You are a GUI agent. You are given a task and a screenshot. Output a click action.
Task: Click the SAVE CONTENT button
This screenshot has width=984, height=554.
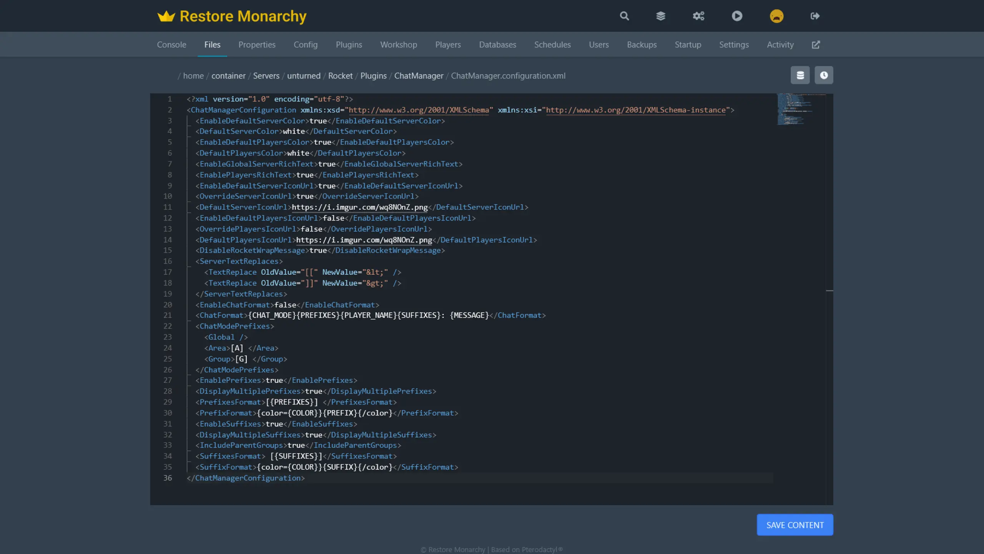(x=795, y=525)
